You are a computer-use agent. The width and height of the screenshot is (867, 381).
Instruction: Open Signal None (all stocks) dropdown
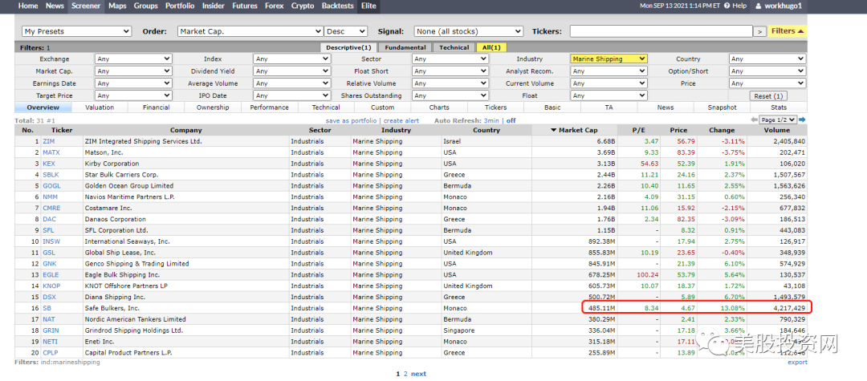click(x=469, y=32)
